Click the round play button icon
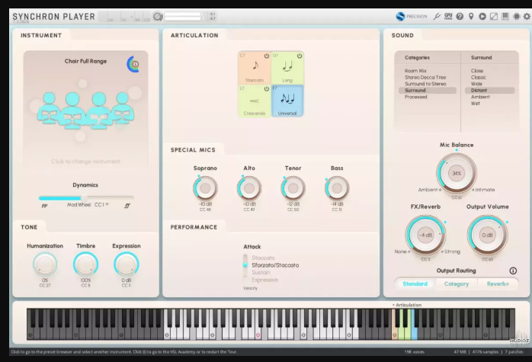The image size is (532, 362). [482, 16]
